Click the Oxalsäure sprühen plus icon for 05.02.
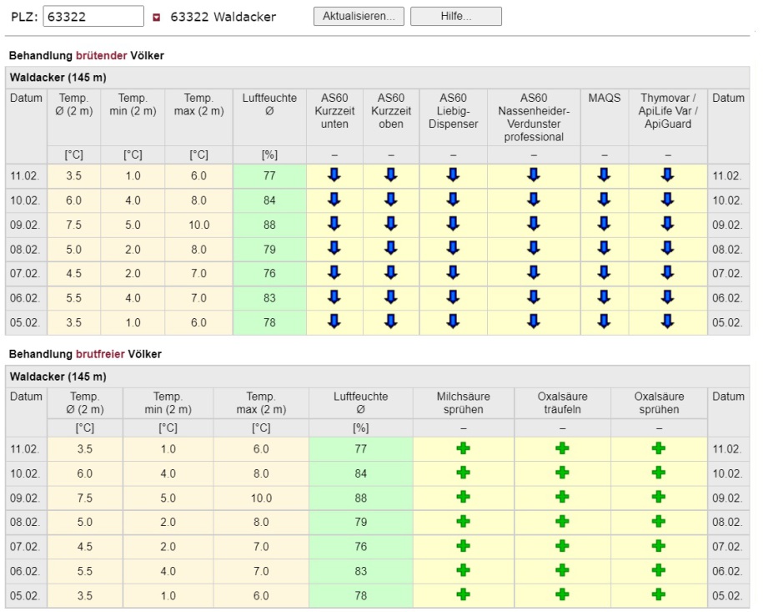Image resolution: width=763 pixels, height=612 pixels. [x=659, y=594]
